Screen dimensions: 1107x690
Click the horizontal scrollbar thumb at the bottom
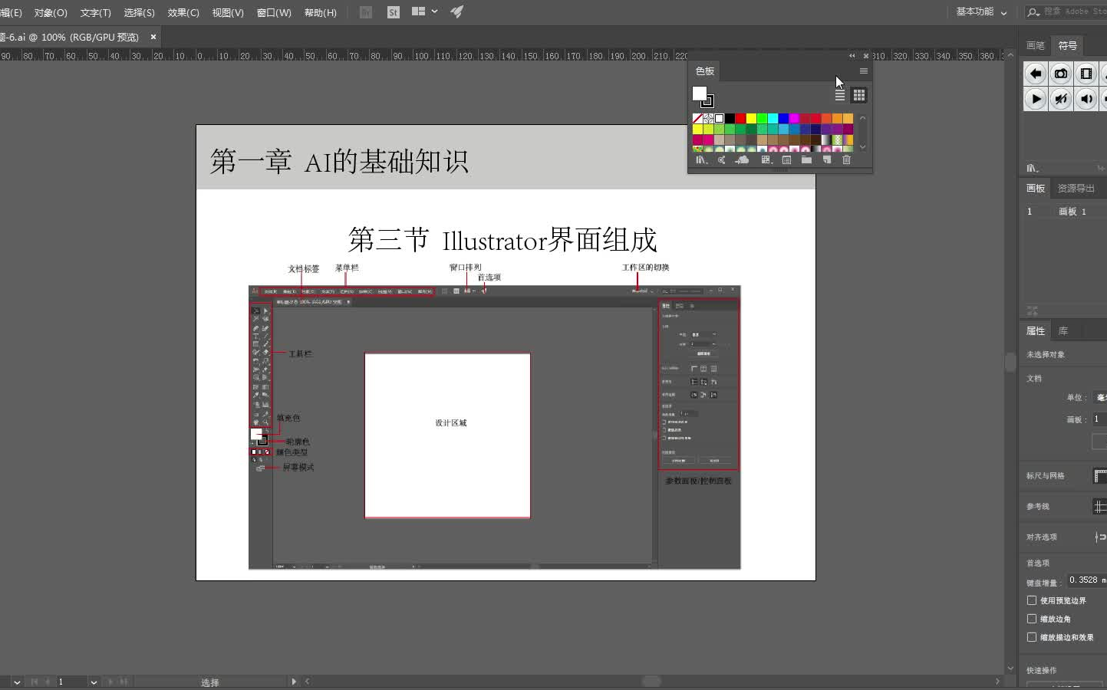(651, 681)
